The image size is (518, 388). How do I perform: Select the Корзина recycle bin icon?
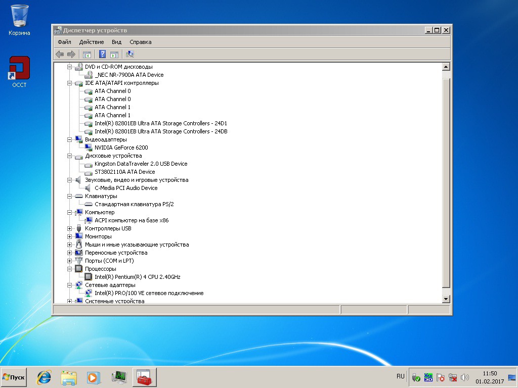point(19,20)
